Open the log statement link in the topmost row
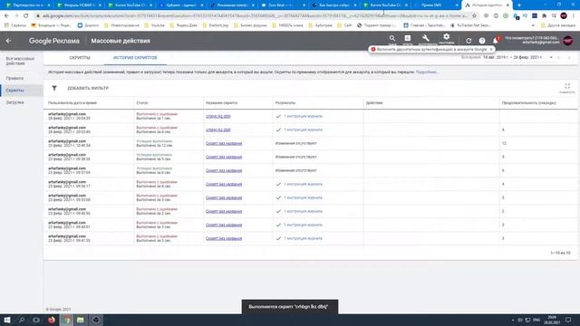This screenshot has width=580, height=326. (303, 117)
